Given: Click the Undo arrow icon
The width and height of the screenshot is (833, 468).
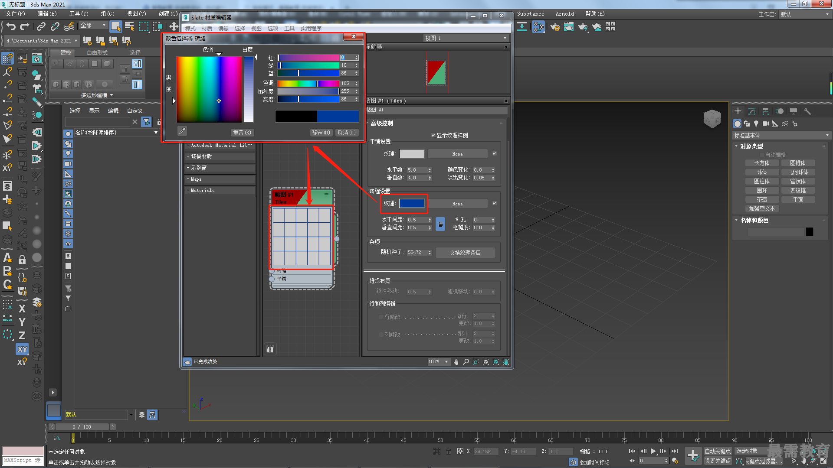Looking at the screenshot, I should click(11, 27).
